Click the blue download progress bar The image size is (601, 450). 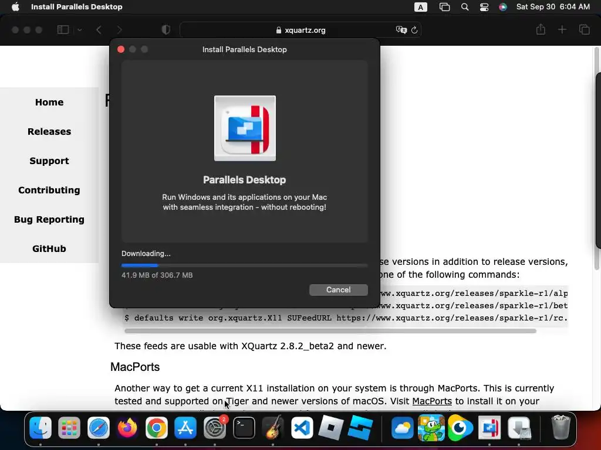pos(244,265)
